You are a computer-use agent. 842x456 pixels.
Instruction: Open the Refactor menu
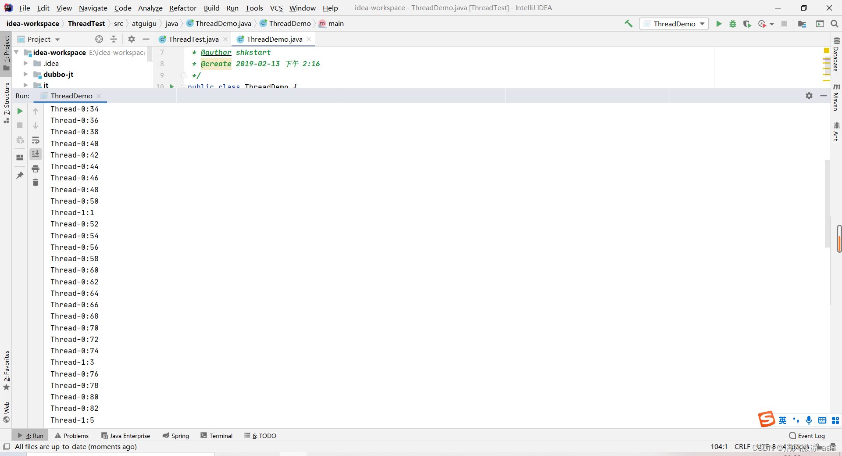(x=183, y=8)
